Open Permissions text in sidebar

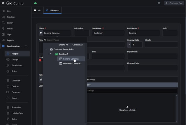17,65
